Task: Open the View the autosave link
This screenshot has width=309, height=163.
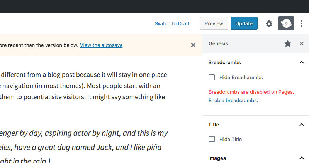Action: pyautogui.click(x=101, y=45)
